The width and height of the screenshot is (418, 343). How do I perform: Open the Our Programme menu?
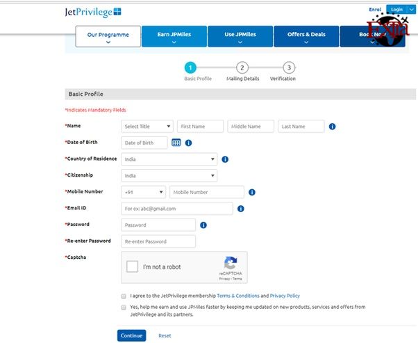[108, 36]
